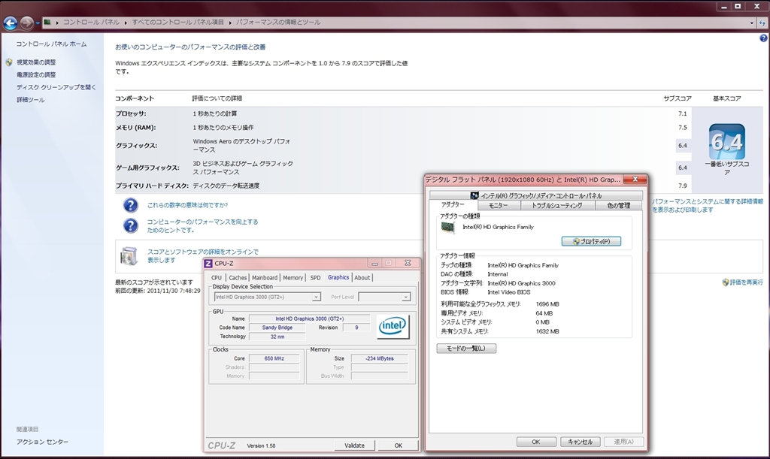Open Display Device Selection dropdown in CPU-Z
This screenshot has height=459, width=770.
tap(267, 297)
